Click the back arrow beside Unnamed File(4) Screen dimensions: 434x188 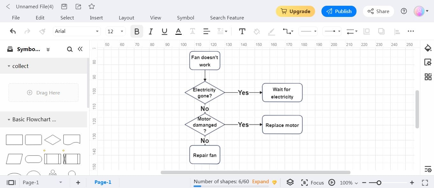pos(8,6)
